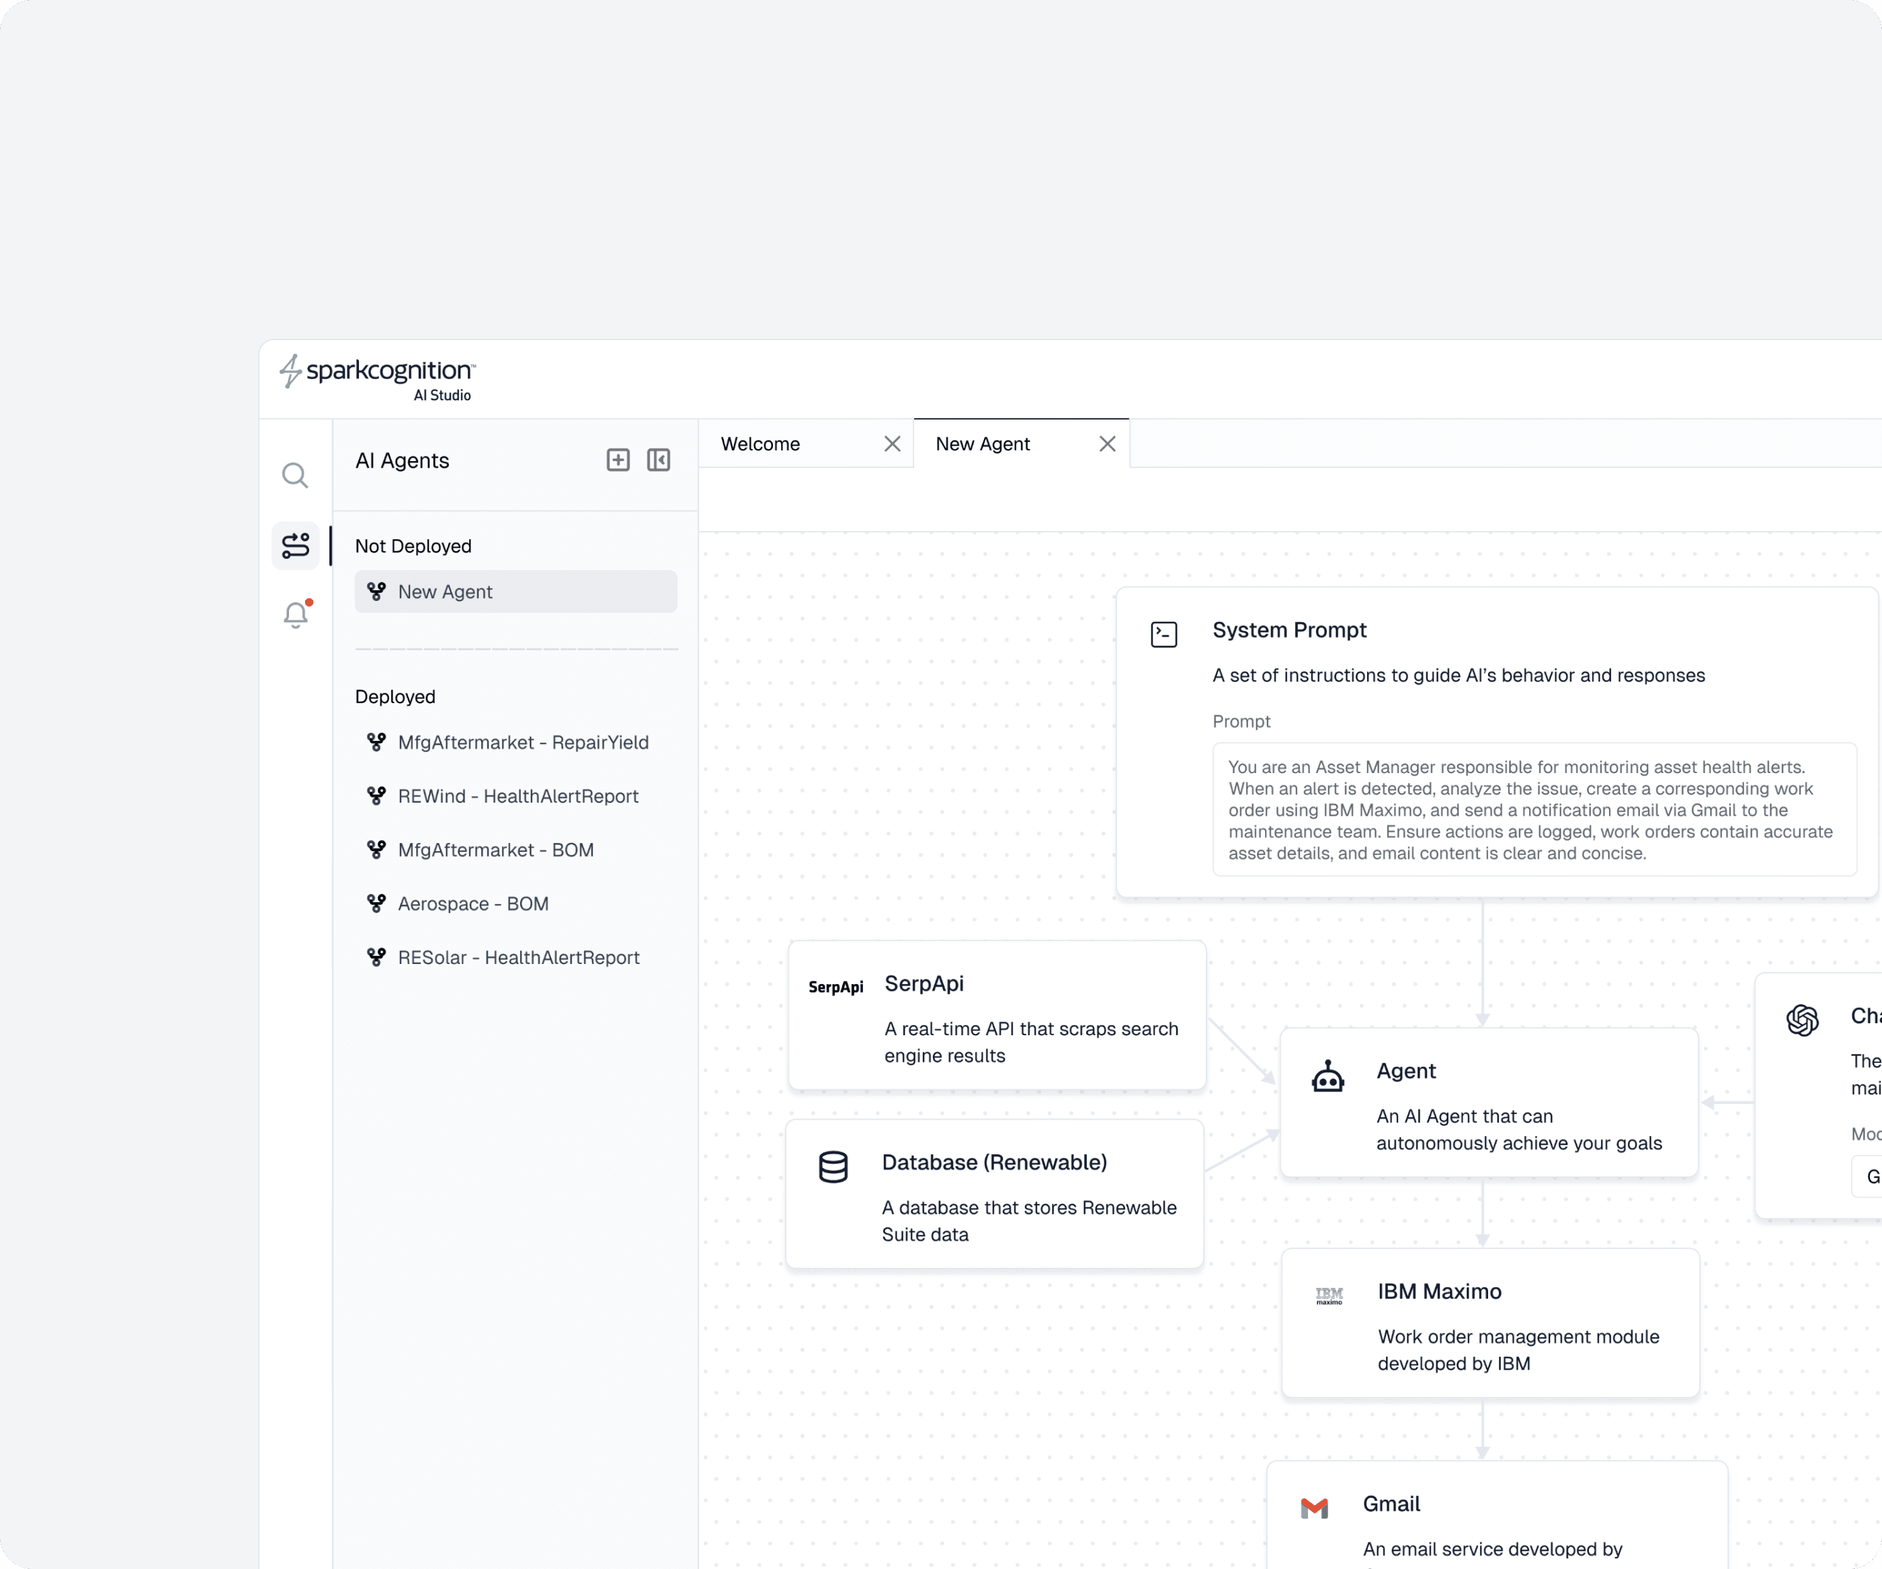Click the Deployed section heading

coord(395,696)
